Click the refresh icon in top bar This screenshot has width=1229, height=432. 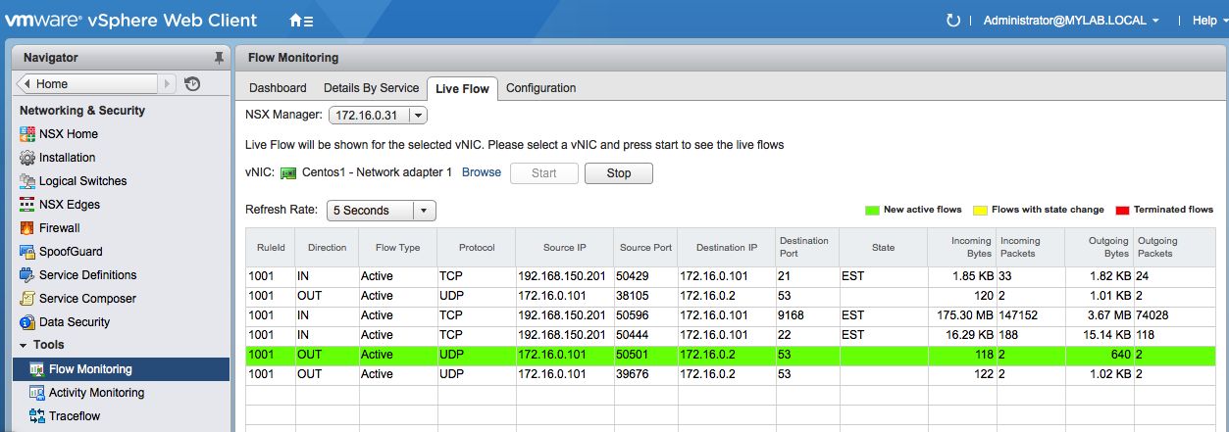(x=952, y=21)
